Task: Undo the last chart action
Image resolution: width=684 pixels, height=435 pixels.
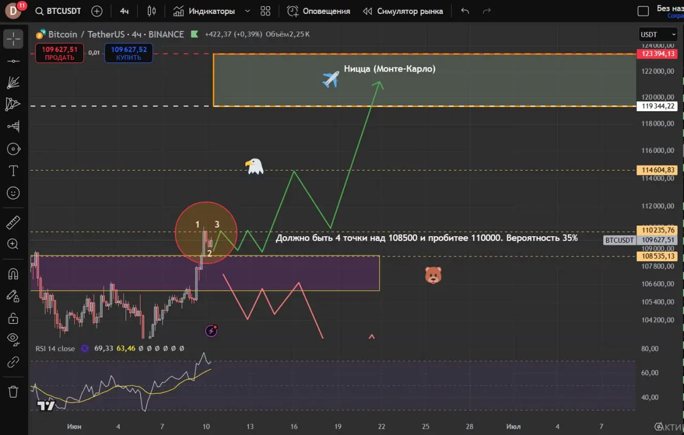Action: pyautogui.click(x=465, y=11)
